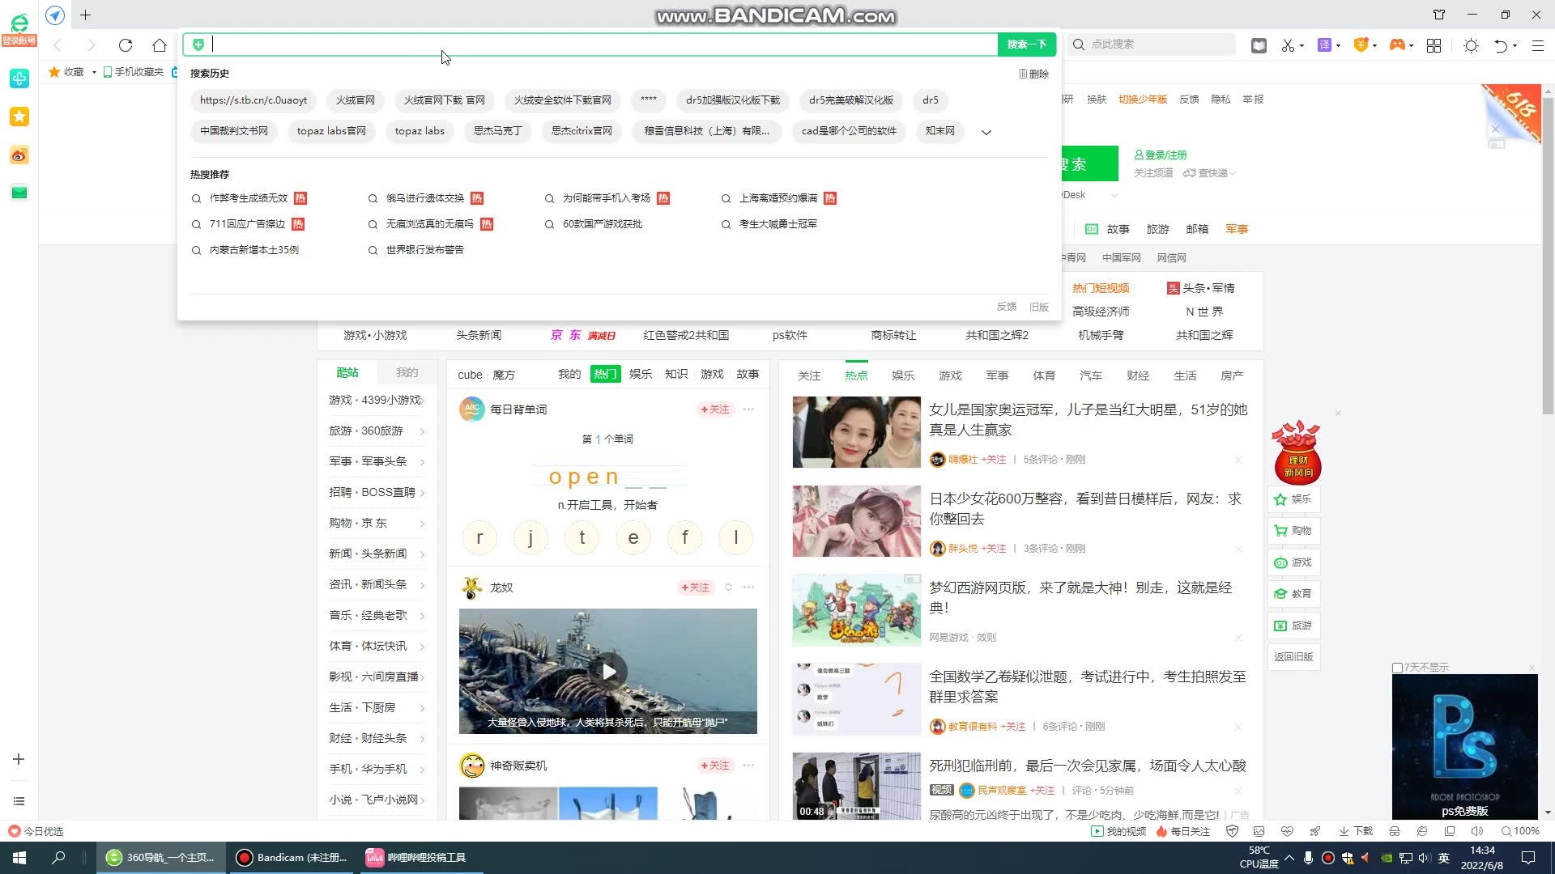Reload the page with the refresh icon

(x=125, y=45)
